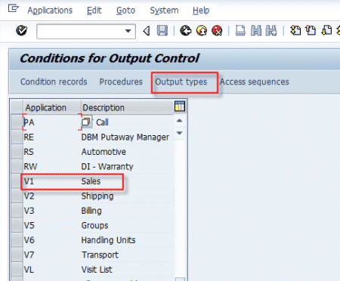Click the DI - Warranty description
The width and height of the screenshot is (340, 281).
[127, 166]
